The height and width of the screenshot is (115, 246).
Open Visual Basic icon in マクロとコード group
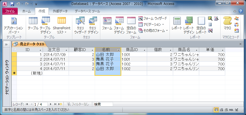[236, 30]
